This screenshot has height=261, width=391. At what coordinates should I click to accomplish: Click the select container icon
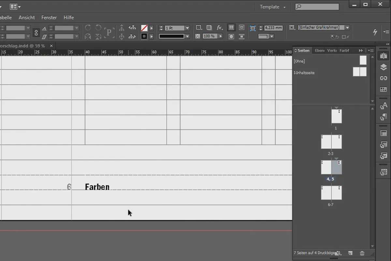click(x=122, y=28)
